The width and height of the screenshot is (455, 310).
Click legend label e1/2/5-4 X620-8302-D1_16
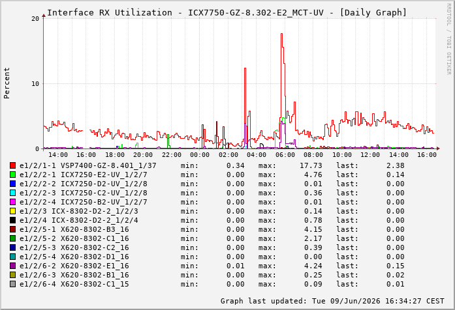tap(74, 257)
